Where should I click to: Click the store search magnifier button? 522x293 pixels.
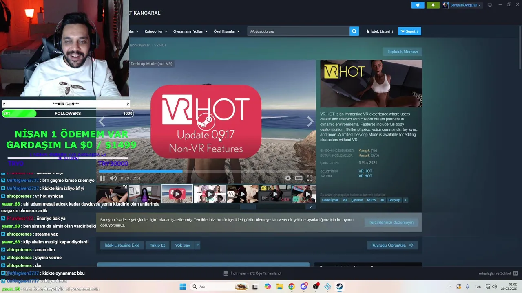(354, 31)
